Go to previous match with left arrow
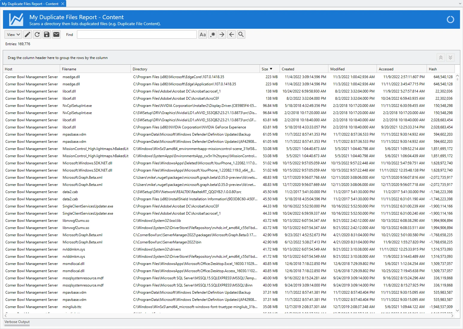463x329 pixels. coord(231,34)
